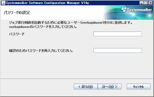Click the Systemwalker brand text in banner
Viewport: 154px width, 97px height.
pos(139,10)
